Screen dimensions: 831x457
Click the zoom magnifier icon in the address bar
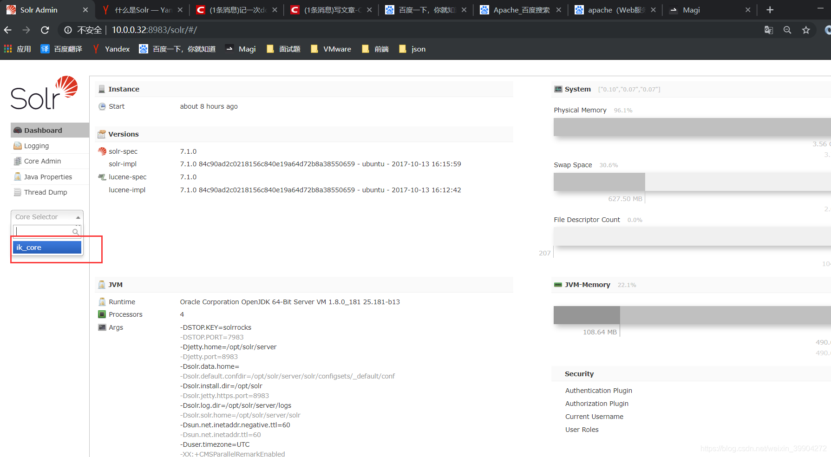tap(787, 29)
